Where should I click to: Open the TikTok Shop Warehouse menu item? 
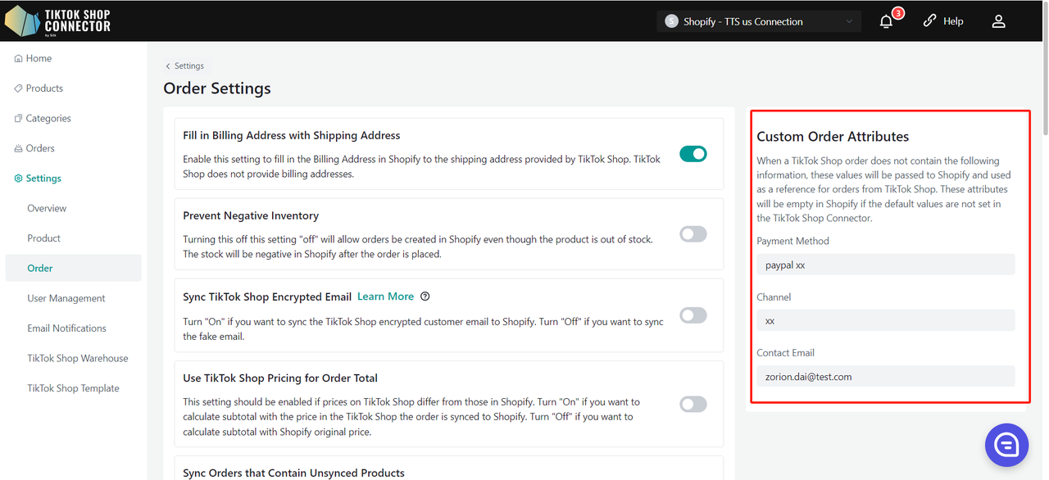(78, 358)
